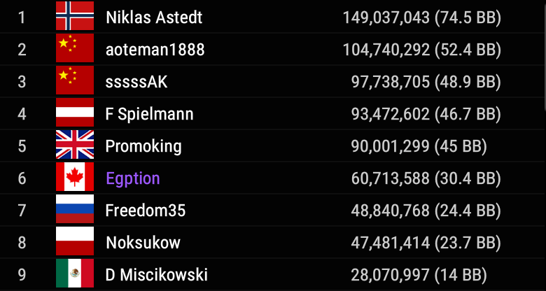Click the UK flag next to Promoking
The image size is (546, 291).
tap(75, 145)
